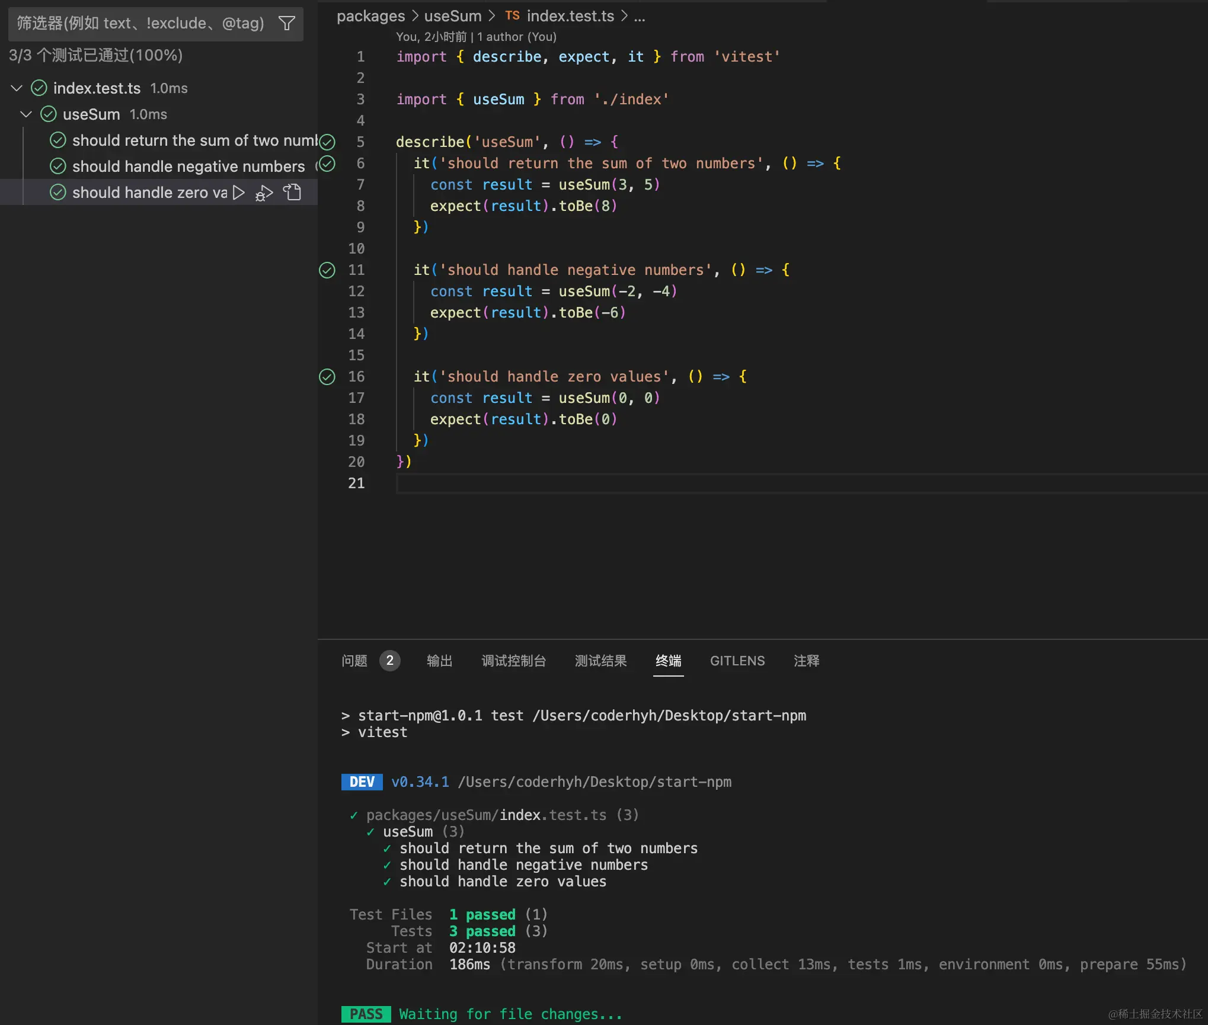Switch to the 输出 (Output) panel tab
1208x1025 pixels.
[440, 661]
